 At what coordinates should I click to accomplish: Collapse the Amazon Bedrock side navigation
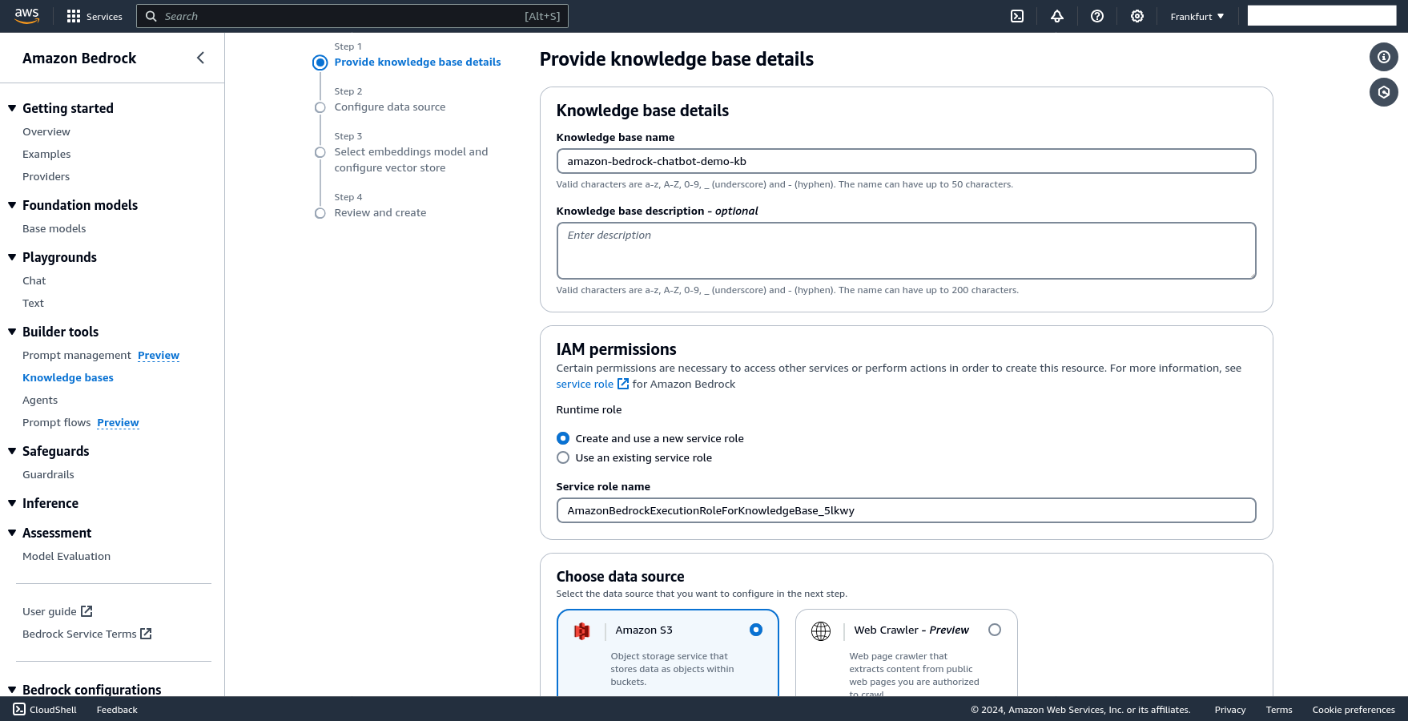click(200, 58)
